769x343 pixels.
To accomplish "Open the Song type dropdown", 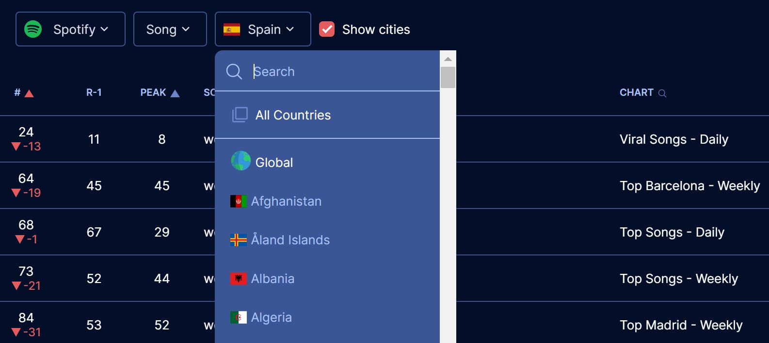I will pyautogui.click(x=170, y=29).
